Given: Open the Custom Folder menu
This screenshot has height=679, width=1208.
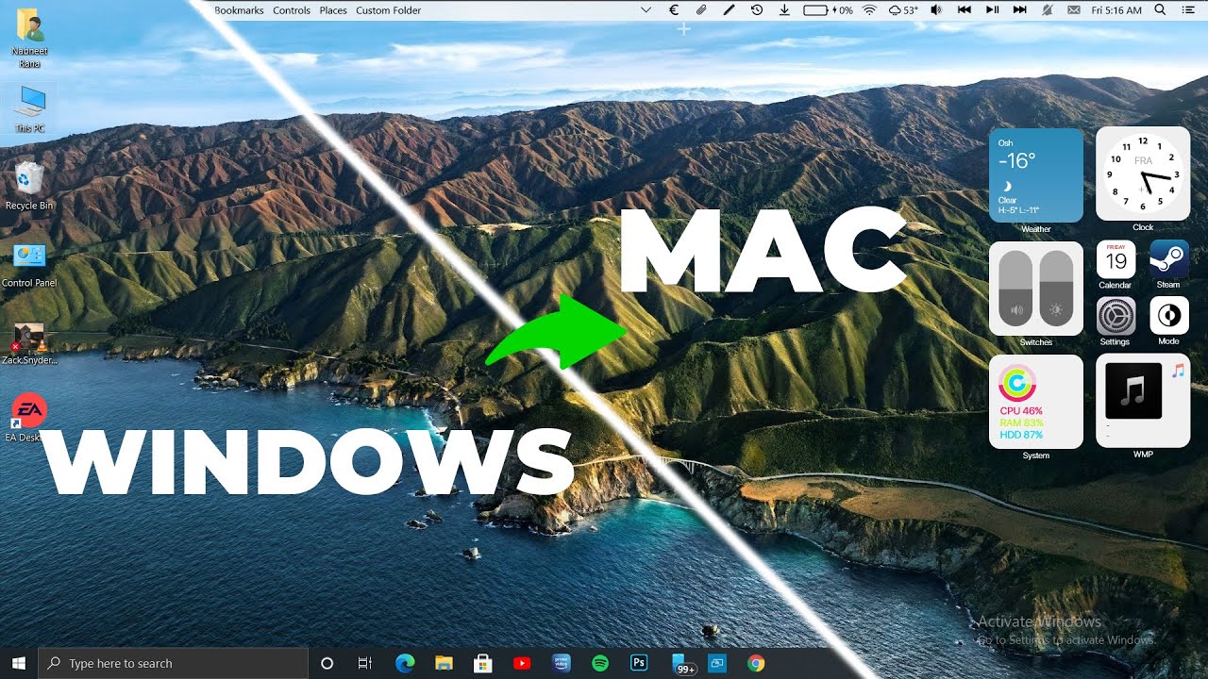Looking at the screenshot, I should tap(389, 10).
